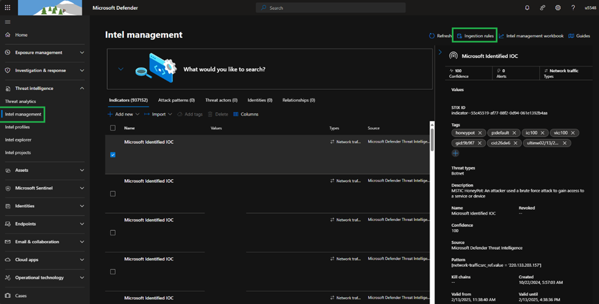Click the Intel management workbook chart icon
The image size is (599, 304).
(x=501, y=36)
